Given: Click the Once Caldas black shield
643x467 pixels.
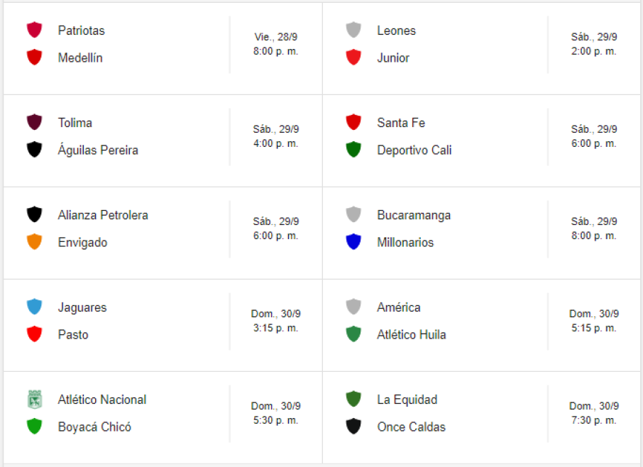Looking at the screenshot, I should [x=353, y=427].
